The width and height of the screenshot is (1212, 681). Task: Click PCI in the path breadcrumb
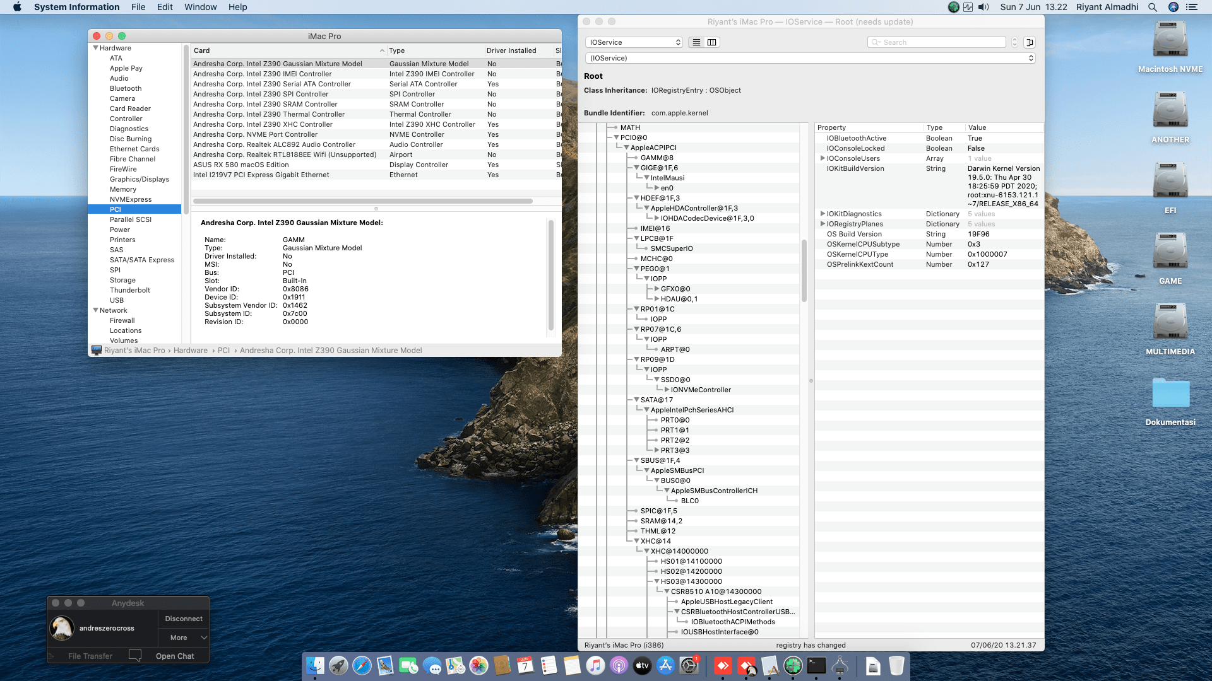[223, 351]
